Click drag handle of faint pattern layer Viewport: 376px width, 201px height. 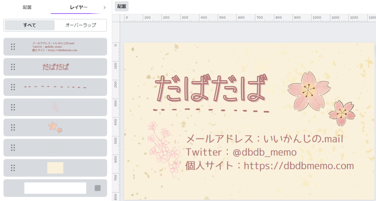coord(13,147)
